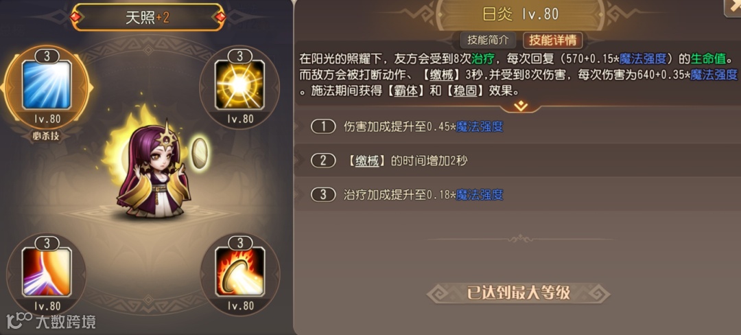Click the 日炎 lv.80 skill title

[x=520, y=14]
